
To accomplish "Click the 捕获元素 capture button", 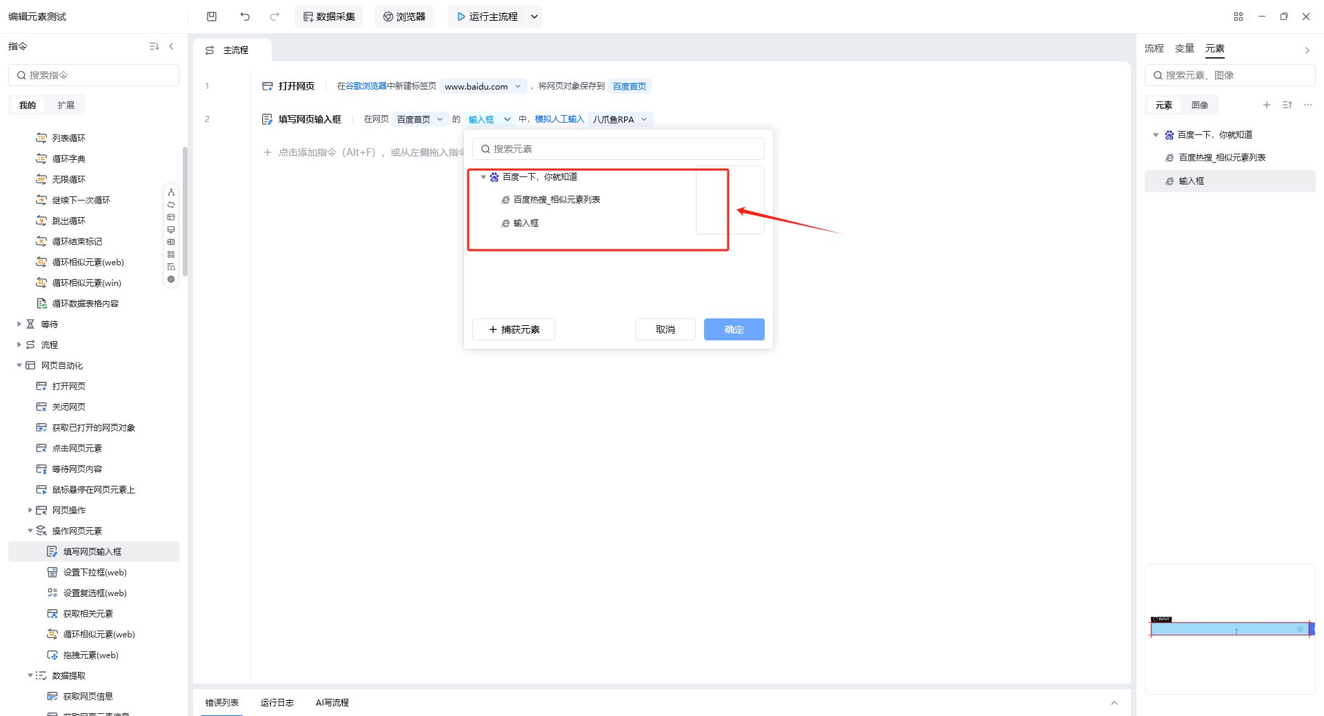I will coord(514,329).
